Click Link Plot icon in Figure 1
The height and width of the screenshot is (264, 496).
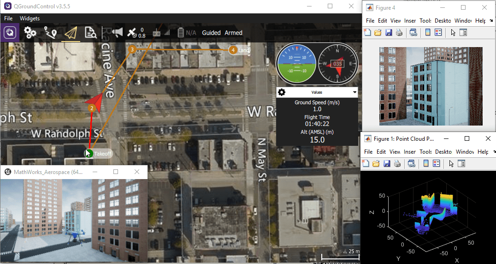(x=411, y=163)
